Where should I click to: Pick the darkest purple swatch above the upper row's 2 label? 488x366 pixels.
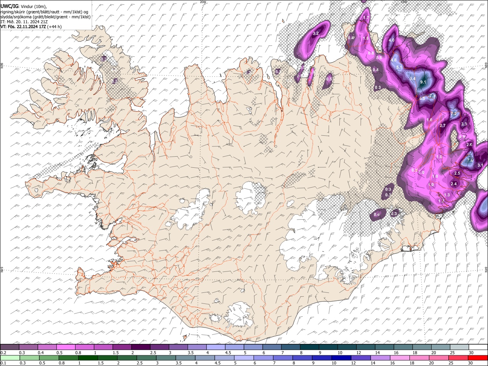point(141,347)
